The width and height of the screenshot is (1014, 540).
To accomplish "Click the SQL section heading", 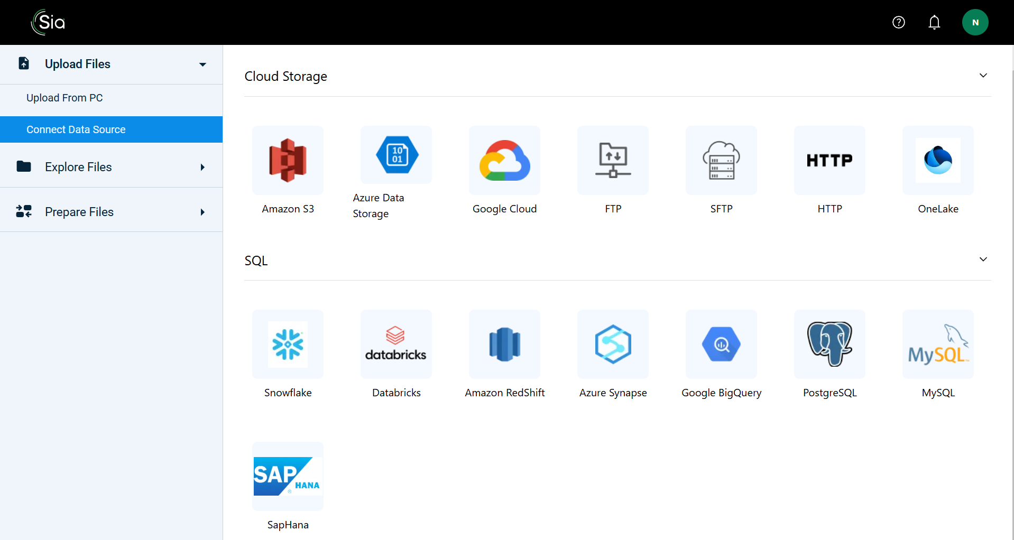I will [x=256, y=260].
